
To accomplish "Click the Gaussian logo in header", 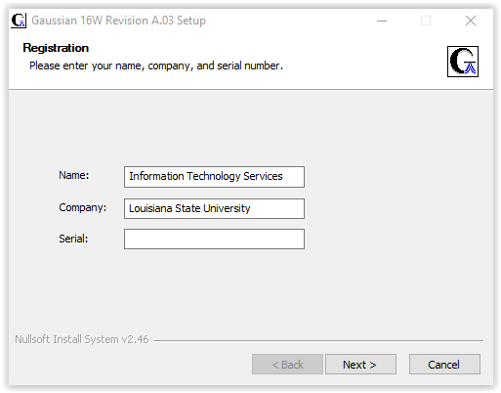I will coord(463,62).
